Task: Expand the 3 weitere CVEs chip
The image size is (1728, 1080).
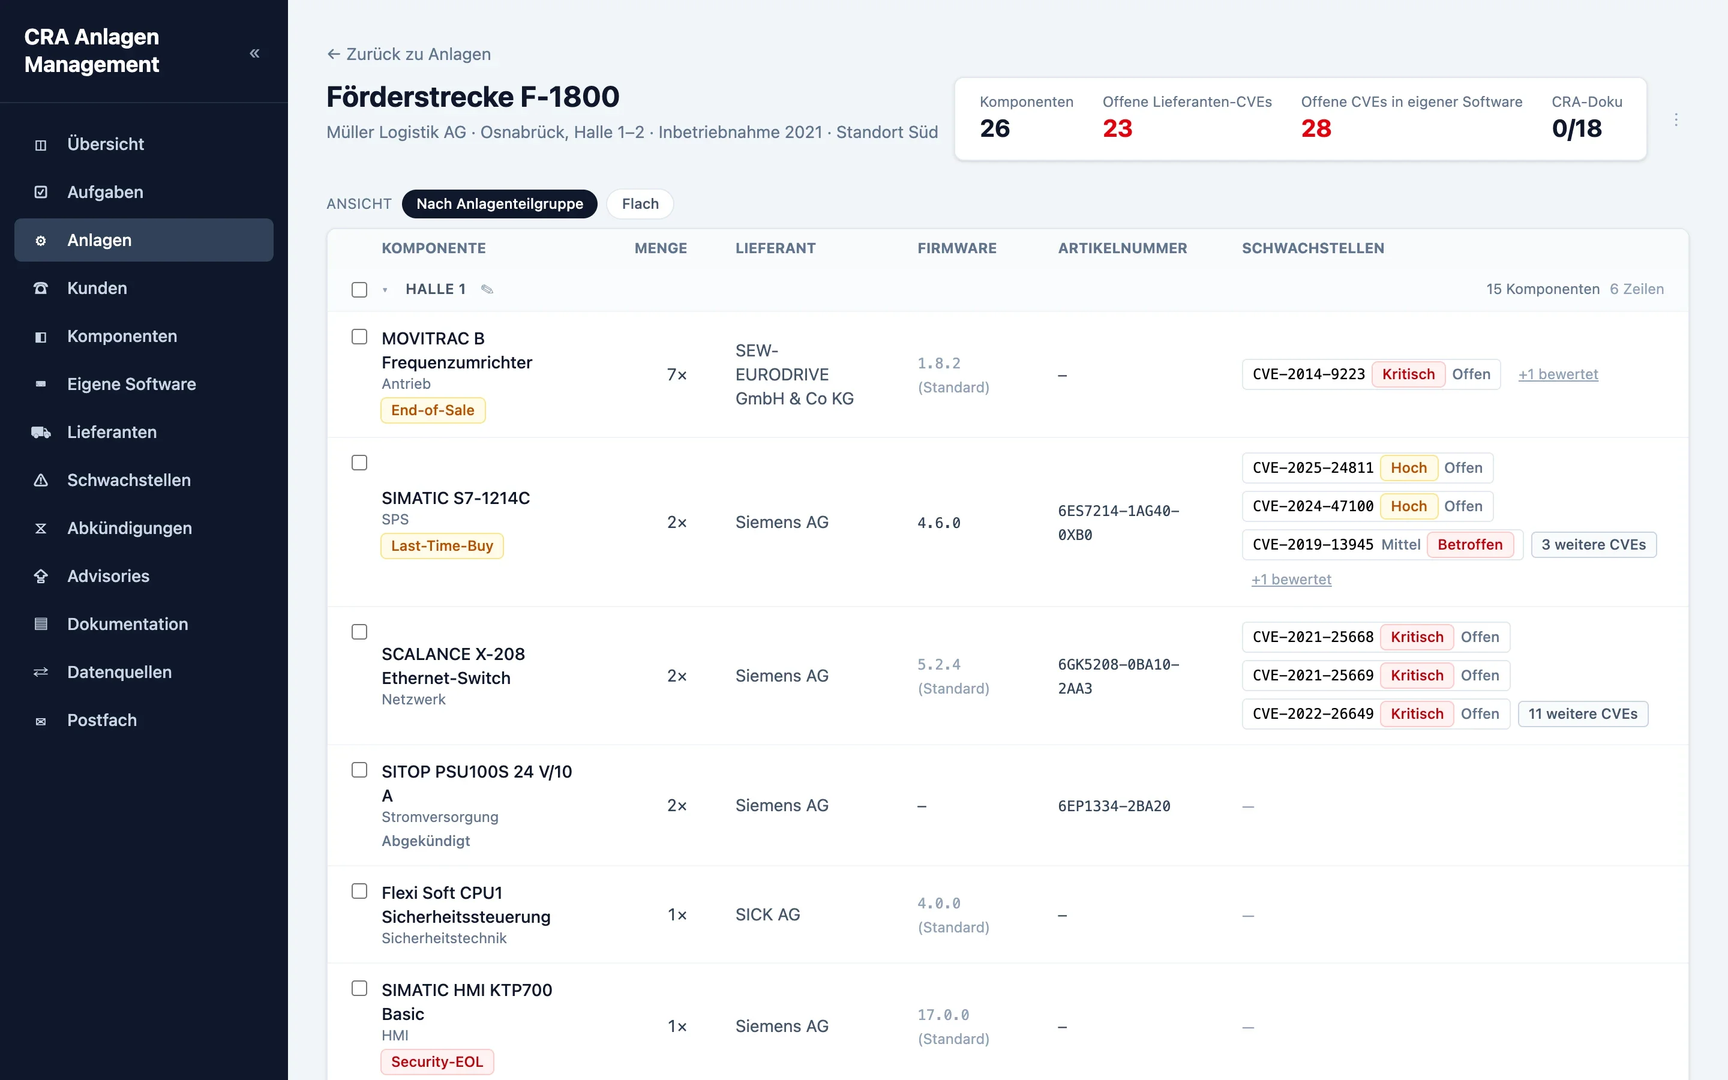Action: (1593, 545)
